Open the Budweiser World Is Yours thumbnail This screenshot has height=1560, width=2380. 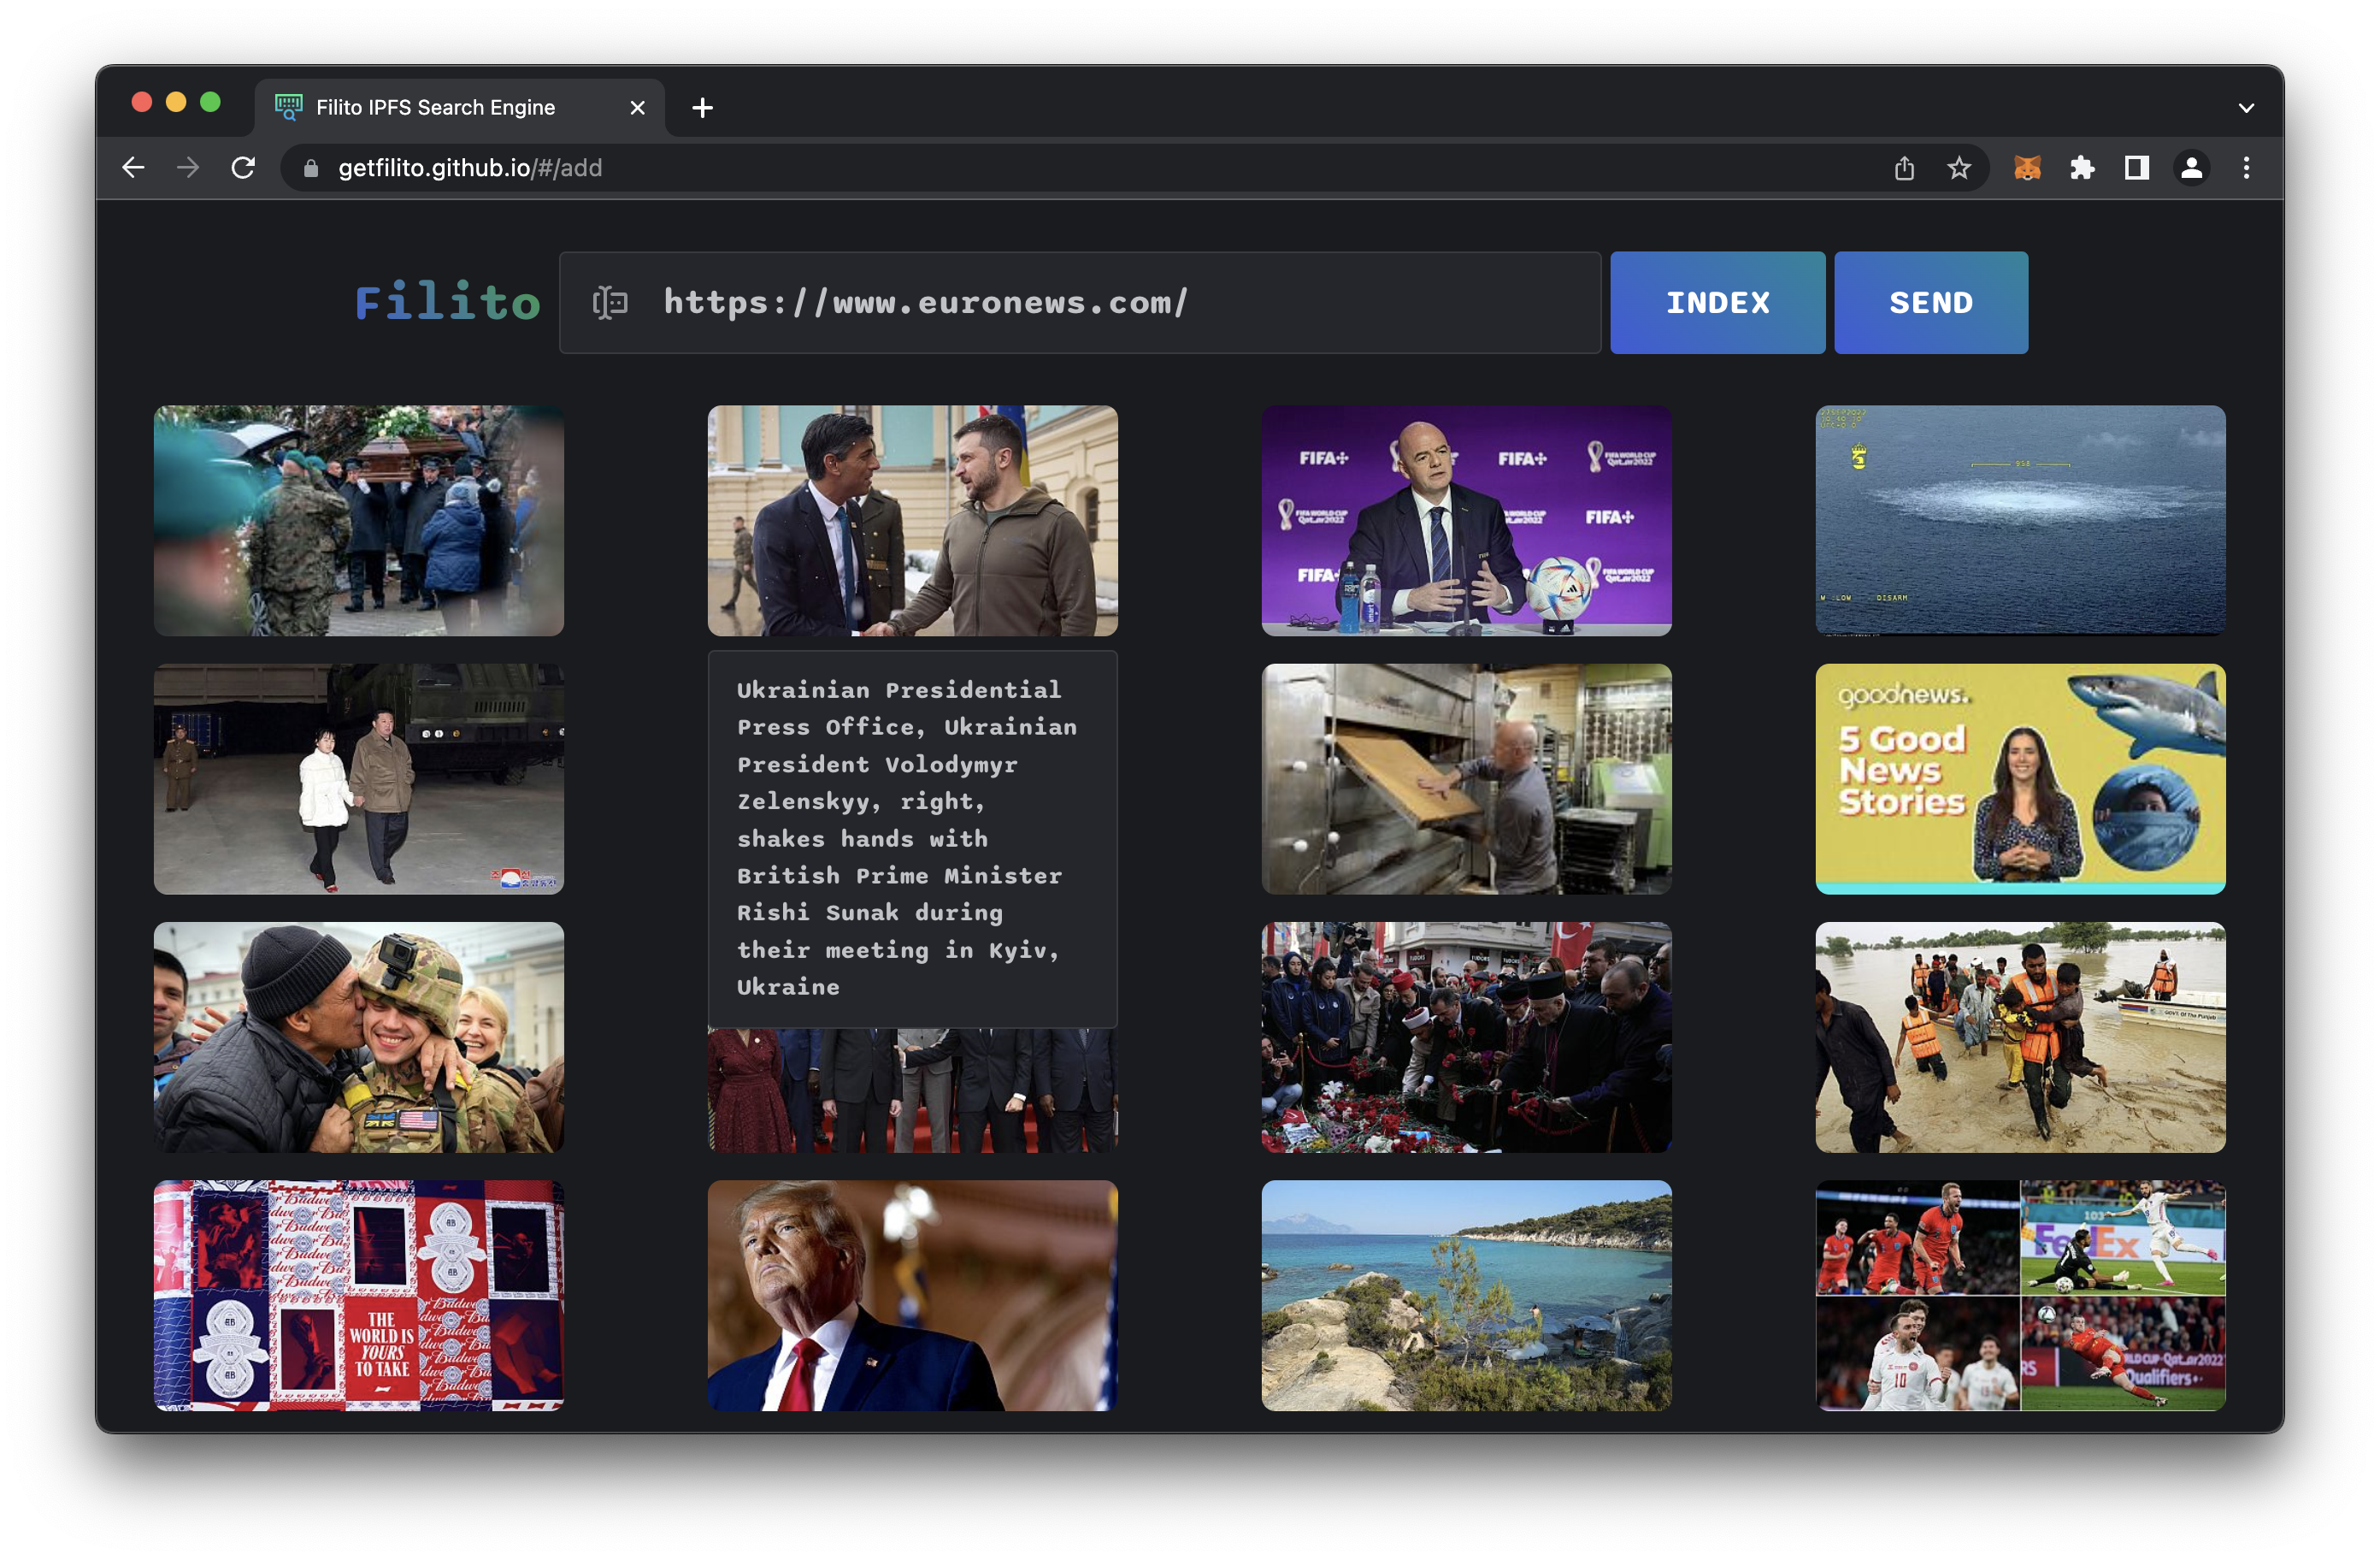pos(359,1295)
